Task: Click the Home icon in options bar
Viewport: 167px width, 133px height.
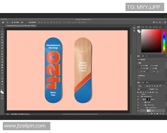Action: point(3,22)
